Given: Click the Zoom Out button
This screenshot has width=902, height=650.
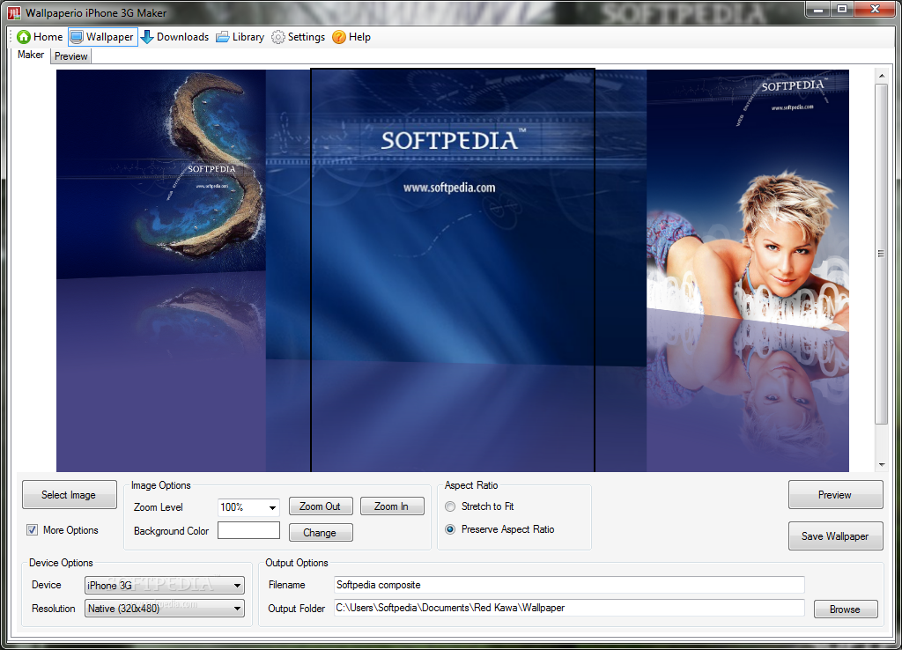Looking at the screenshot, I should coord(321,506).
